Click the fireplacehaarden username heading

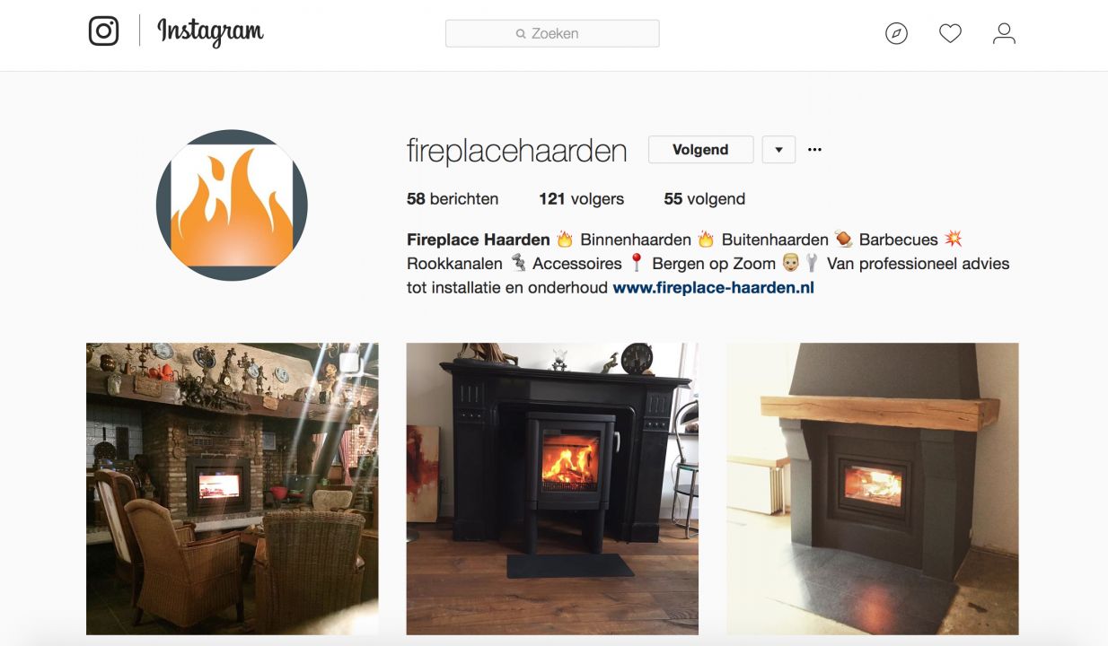tap(516, 151)
